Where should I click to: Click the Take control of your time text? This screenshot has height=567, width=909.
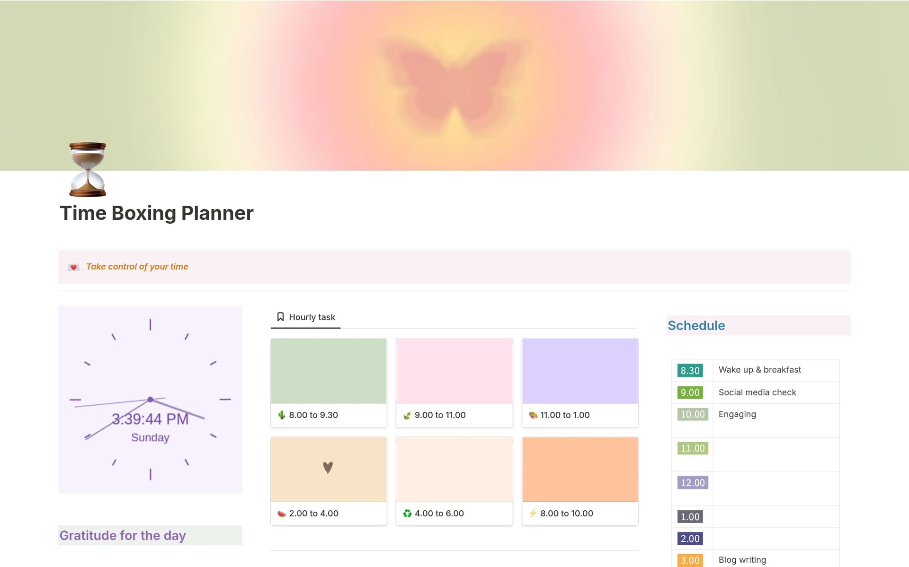pos(137,266)
